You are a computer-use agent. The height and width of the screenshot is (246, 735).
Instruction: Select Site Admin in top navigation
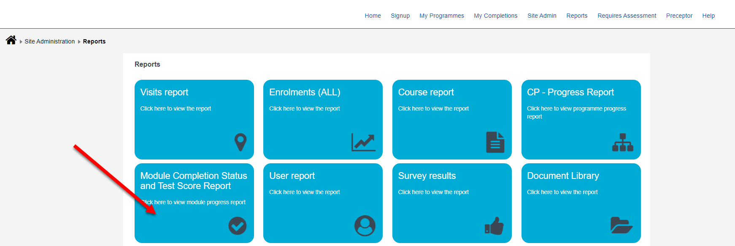[x=542, y=16]
